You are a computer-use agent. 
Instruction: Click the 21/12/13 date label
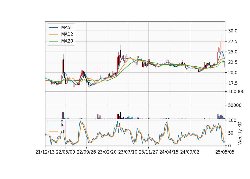coord(45,152)
